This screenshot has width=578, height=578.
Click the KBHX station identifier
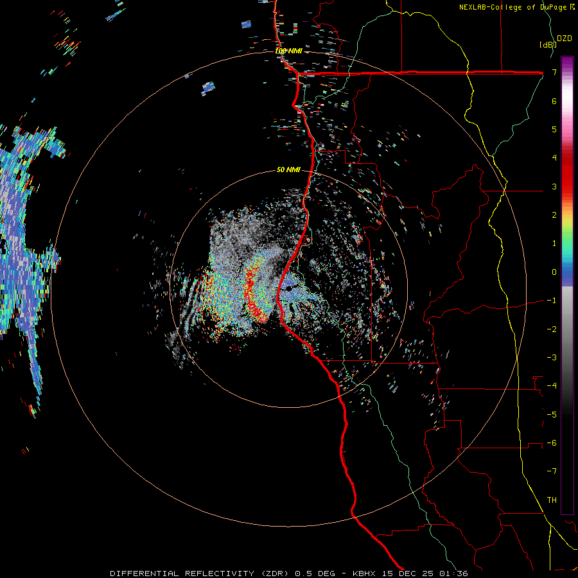click(x=364, y=574)
